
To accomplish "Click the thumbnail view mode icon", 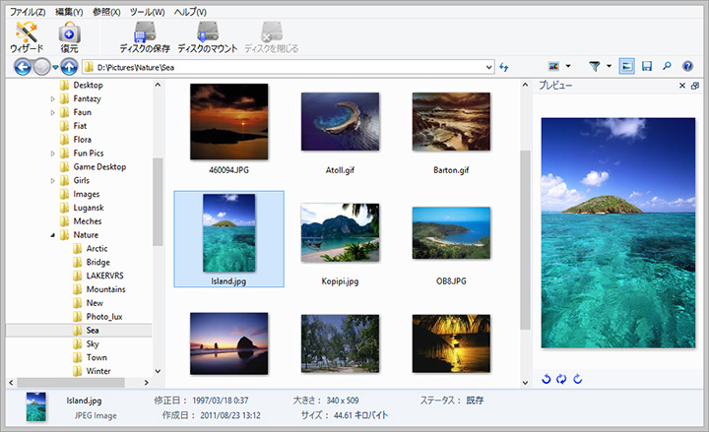I will [553, 67].
